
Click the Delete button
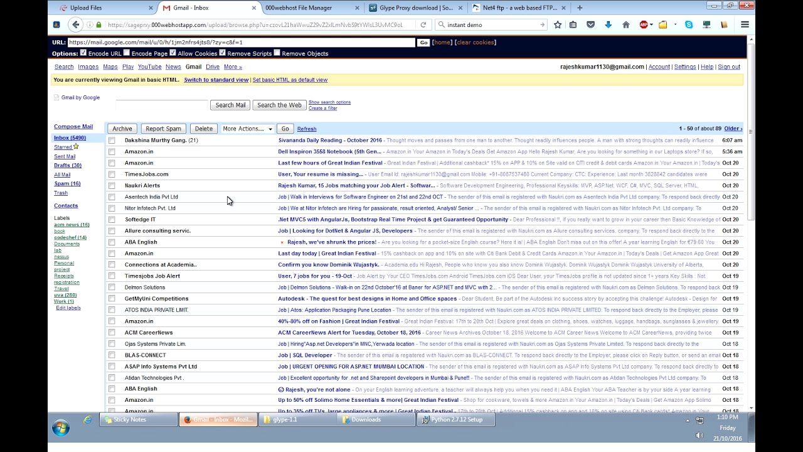[204, 129]
